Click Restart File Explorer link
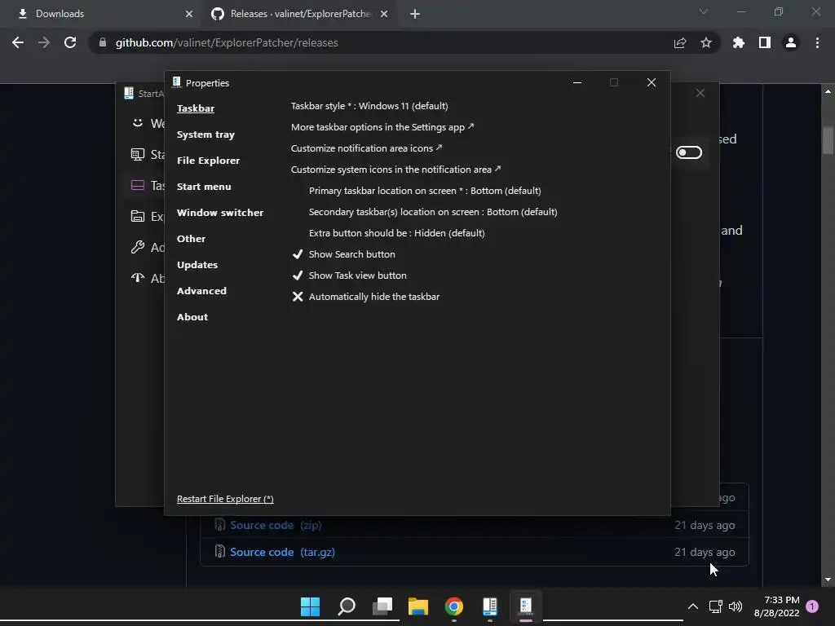 (225, 499)
